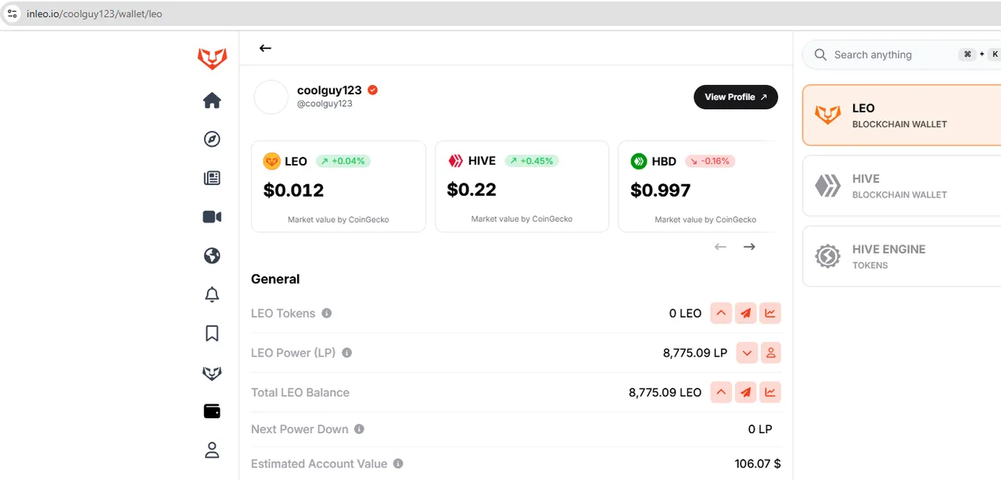Click the $0.997 HBD price

(661, 190)
